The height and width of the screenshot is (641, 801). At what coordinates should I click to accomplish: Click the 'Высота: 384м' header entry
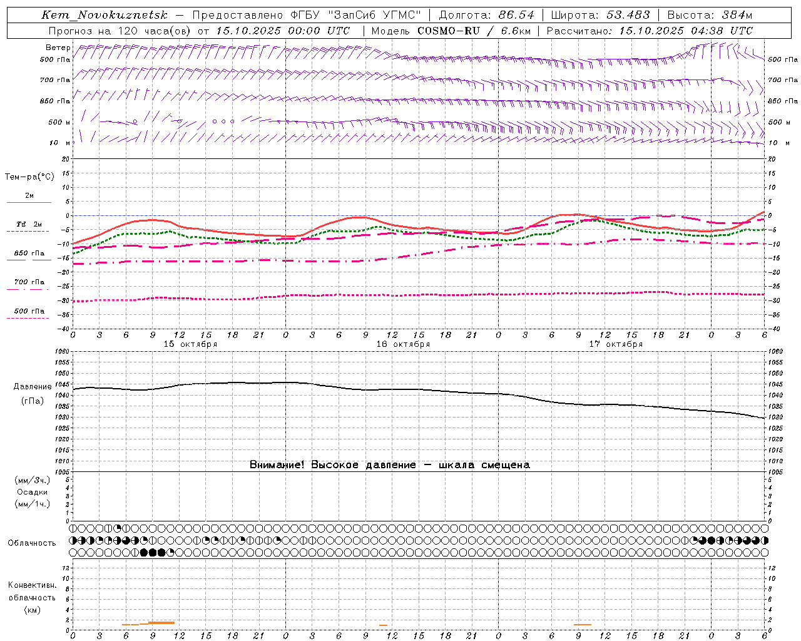click(x=710, y=15)
